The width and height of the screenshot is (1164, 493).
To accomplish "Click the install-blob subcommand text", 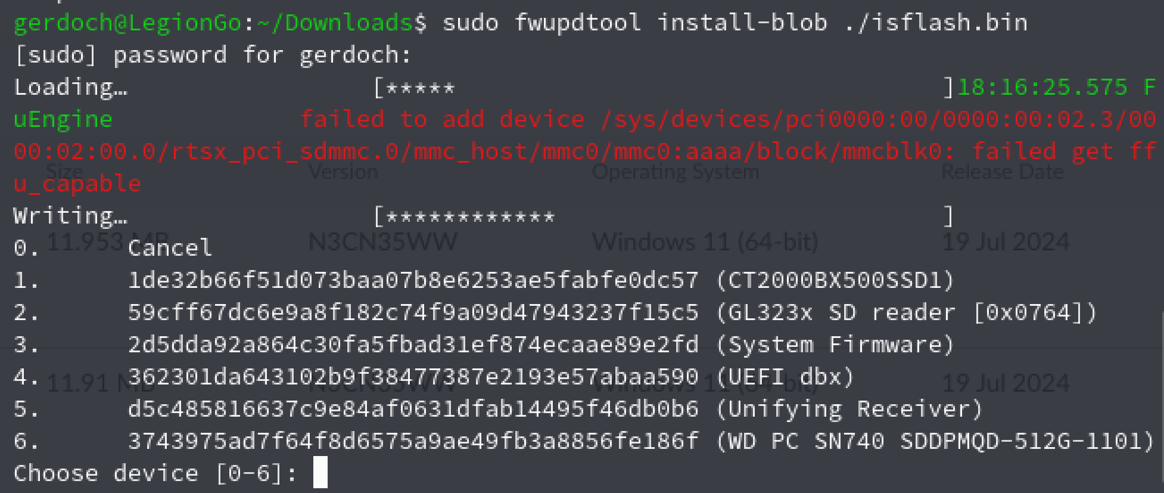I will pyautogui.click(x=742, y=23).
